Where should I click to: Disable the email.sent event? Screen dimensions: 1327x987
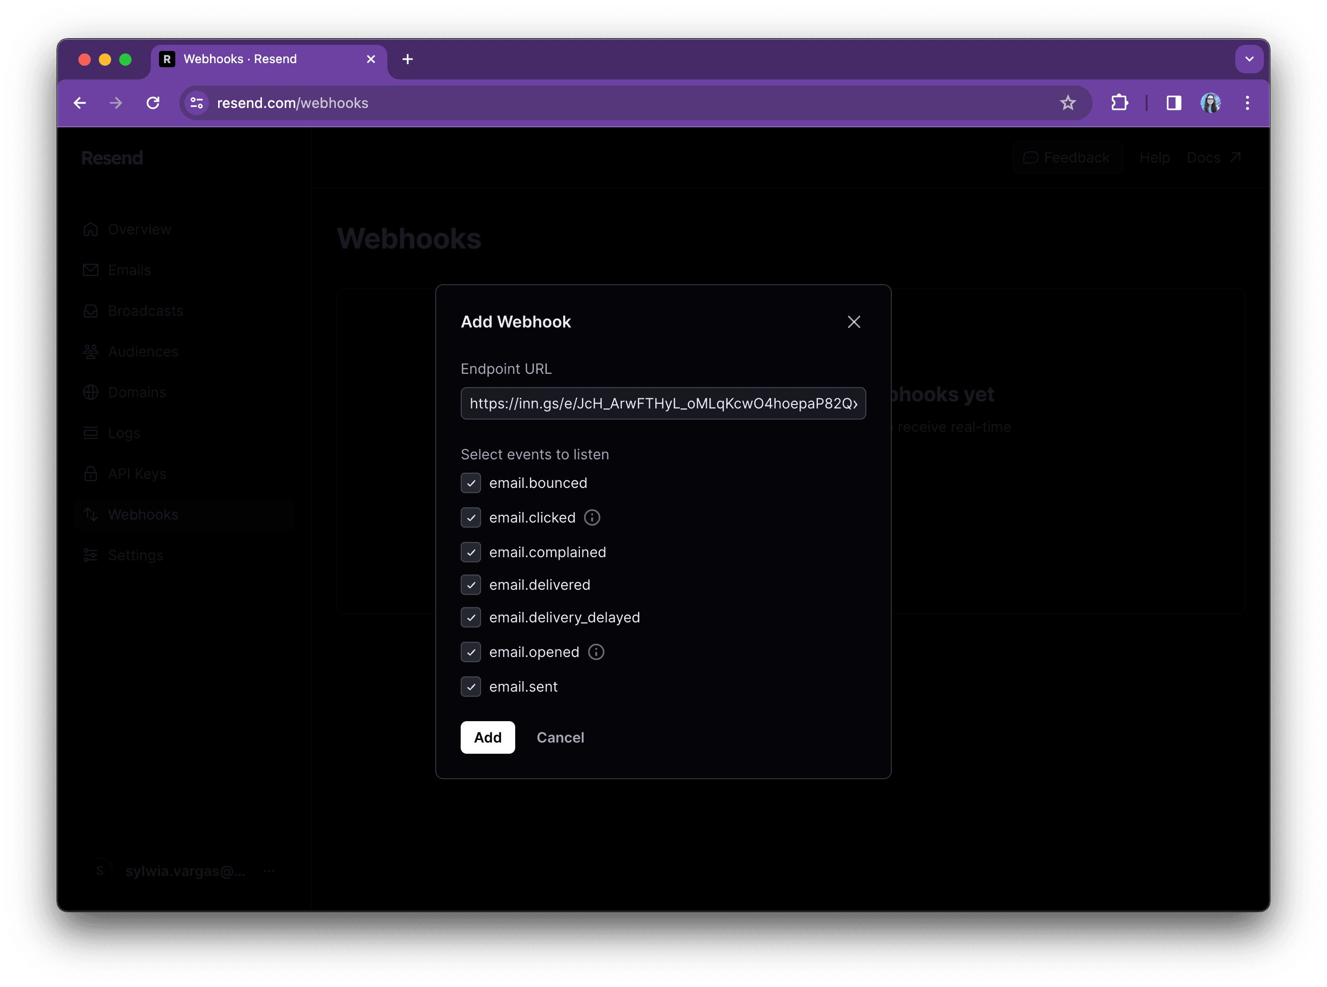click(471, 687)
